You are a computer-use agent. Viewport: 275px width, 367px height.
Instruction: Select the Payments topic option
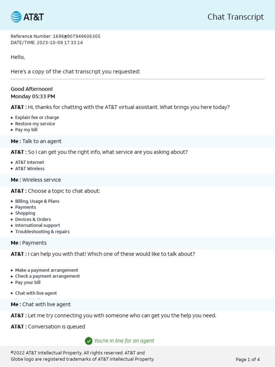coord(25,207)
